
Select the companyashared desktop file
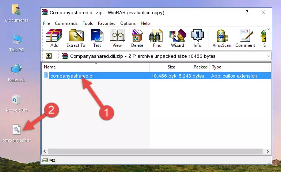[x=16, y=134]
